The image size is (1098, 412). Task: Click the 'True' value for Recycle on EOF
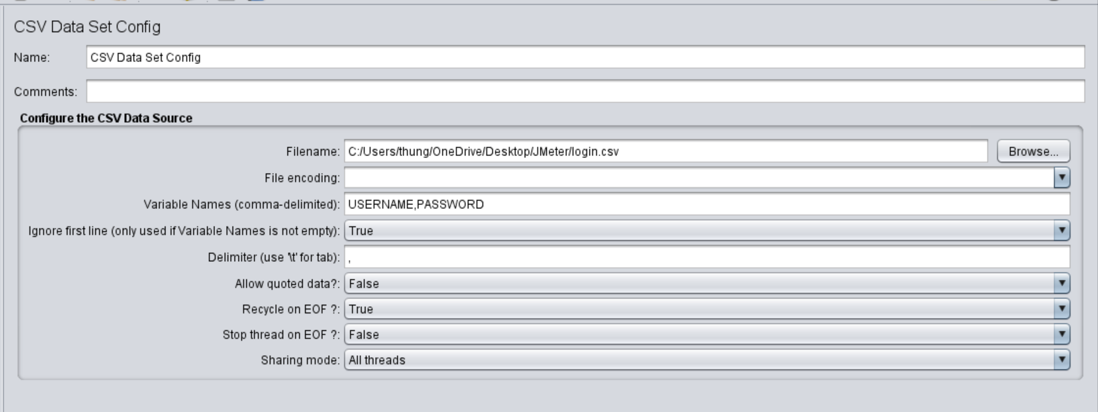(x=361, y=309)
